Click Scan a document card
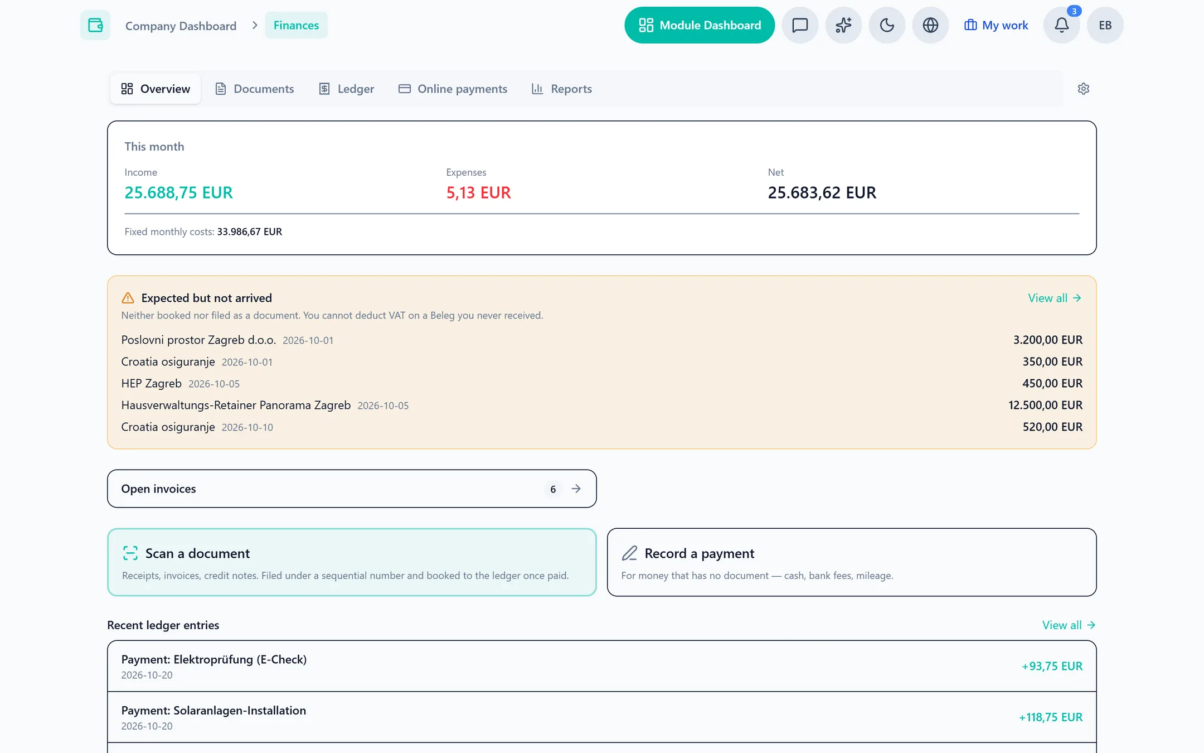Viewport: 1204px width, 753px height. (x=352, y=562)
